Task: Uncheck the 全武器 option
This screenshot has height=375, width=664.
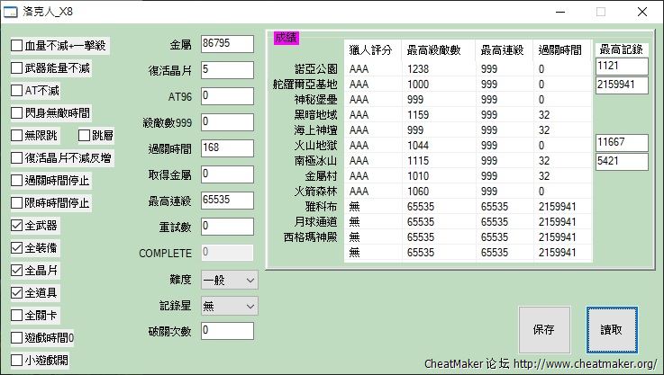Action: click(17, 225)
